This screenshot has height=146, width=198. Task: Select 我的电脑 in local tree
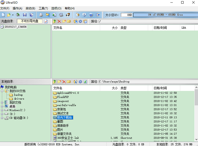(11, 87)
